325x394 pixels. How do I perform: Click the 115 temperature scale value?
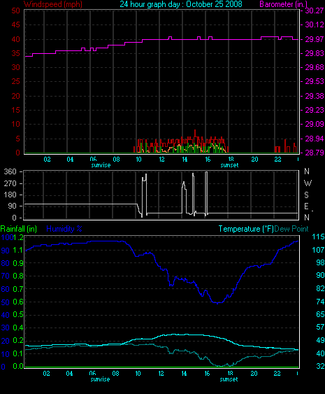[x=318, y=237]
